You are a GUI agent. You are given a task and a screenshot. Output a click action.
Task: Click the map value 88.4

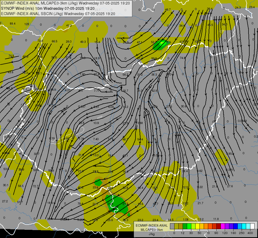[12, 24]
